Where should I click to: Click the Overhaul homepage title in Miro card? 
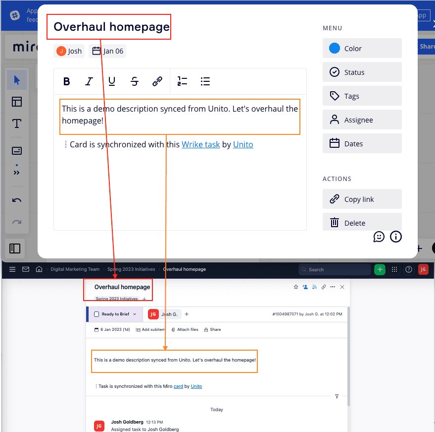pyautogui.click(x=111, y=27)
